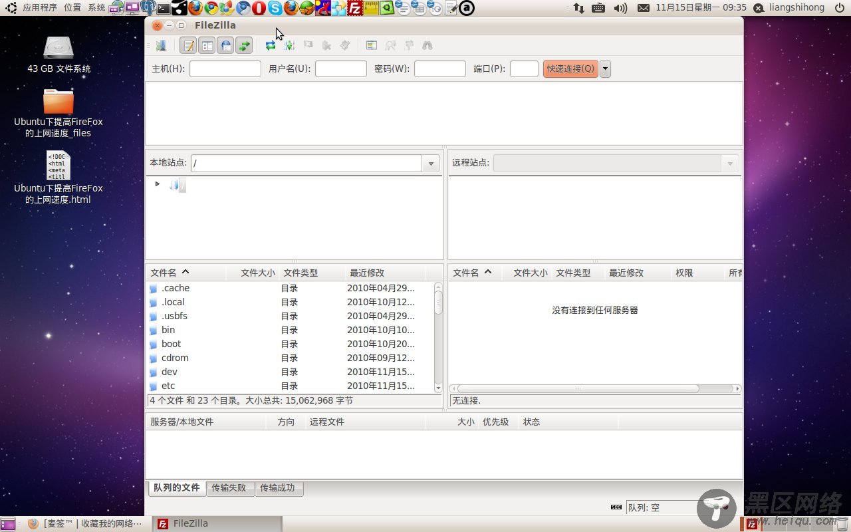This screenshot has width=851, height=532.
Task: Toggle the remote directory tree view
Action: [226, 46]
